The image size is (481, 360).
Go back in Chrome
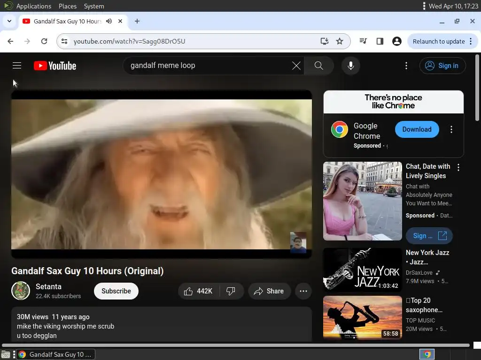tap(10, 41)
